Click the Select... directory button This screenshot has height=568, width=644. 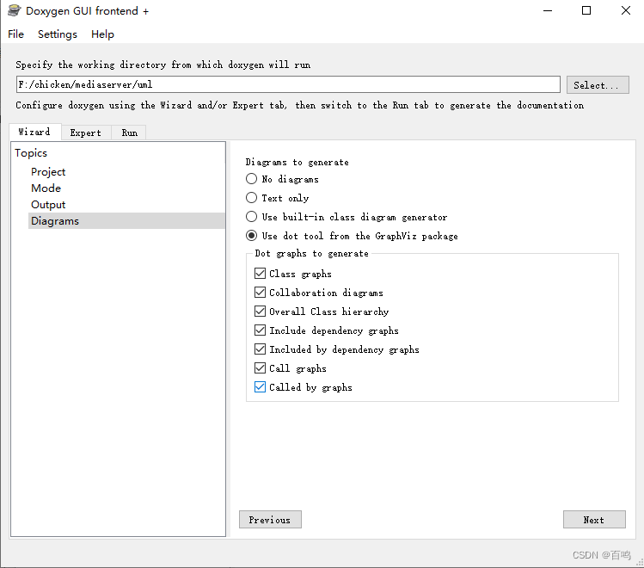click(598, 85)
